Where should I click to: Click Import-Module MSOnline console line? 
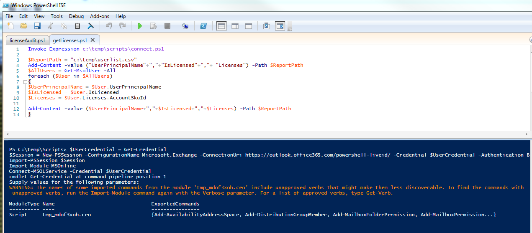point(43,165)
